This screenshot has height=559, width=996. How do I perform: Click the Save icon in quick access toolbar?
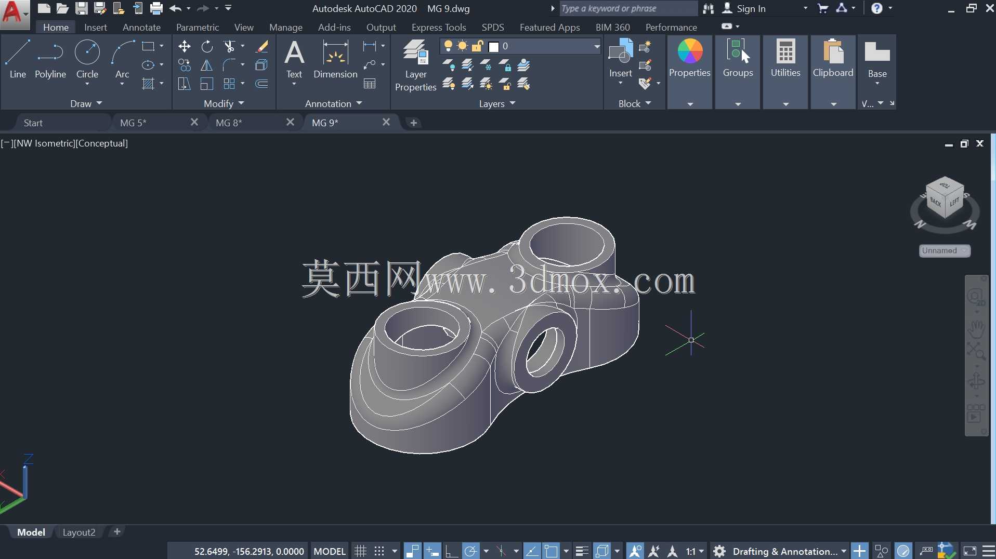81,8
